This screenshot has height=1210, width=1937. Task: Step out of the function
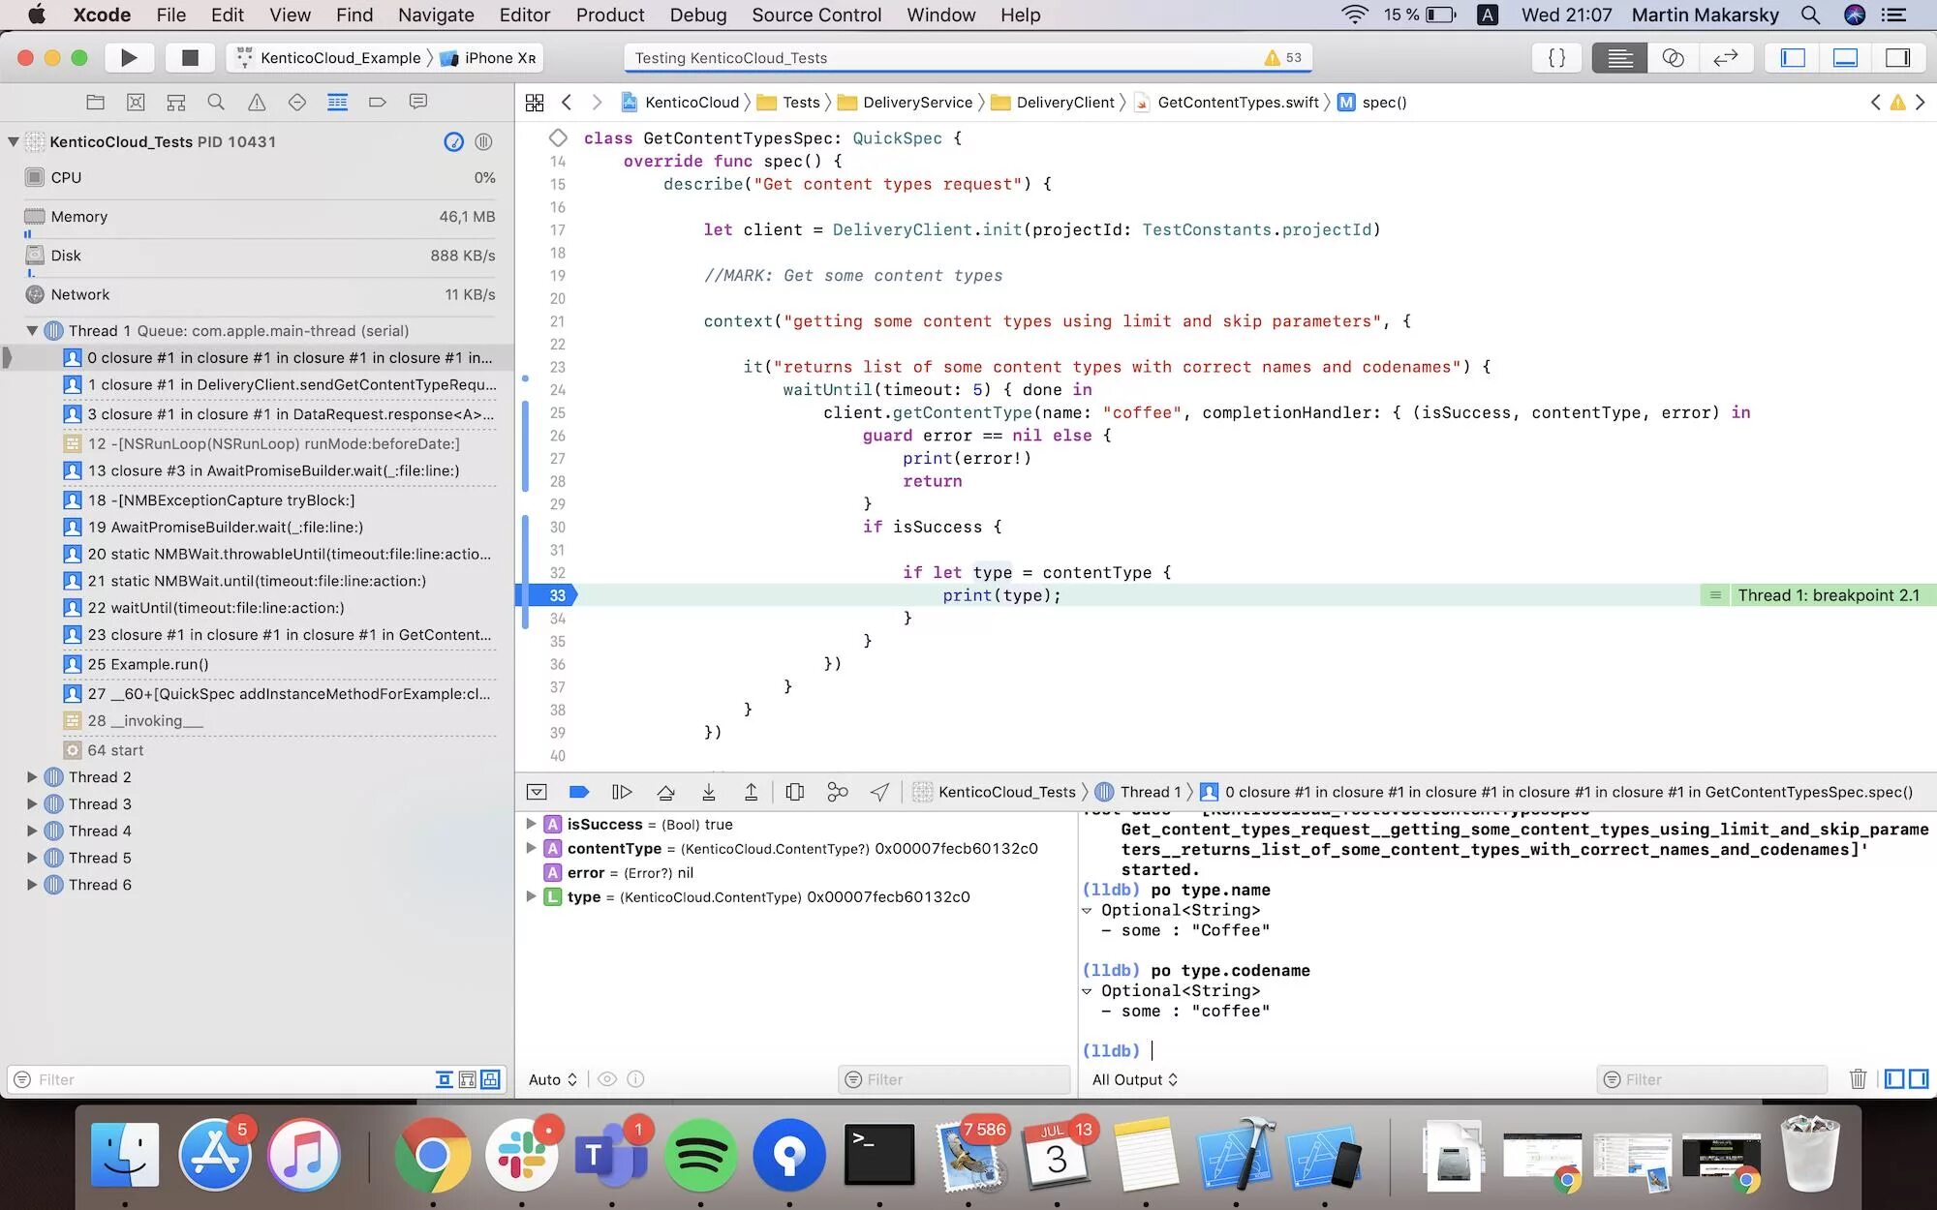coord(751,792)
